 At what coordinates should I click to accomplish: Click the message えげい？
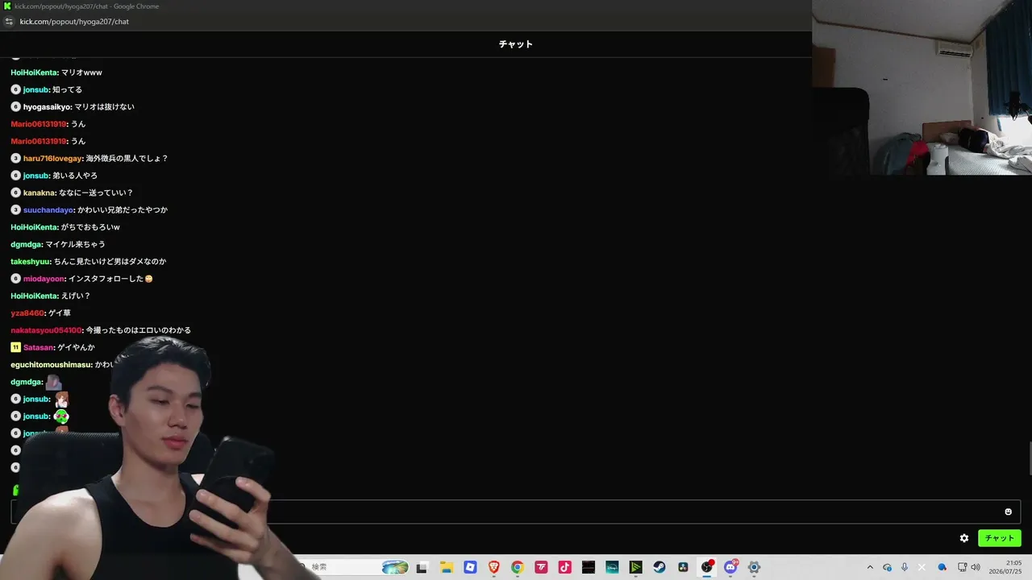coord(76,296)
